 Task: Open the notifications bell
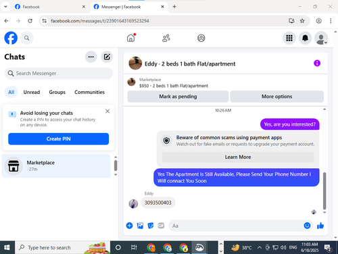point(305,38)
